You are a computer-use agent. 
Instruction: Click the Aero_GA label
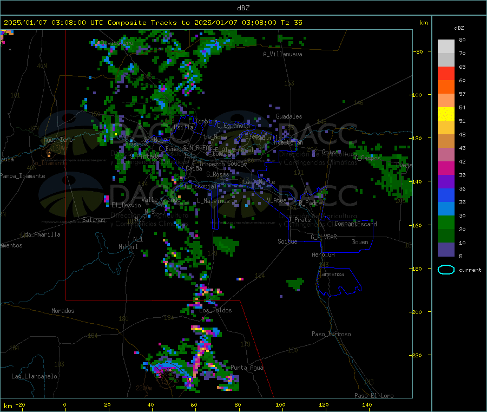click(x=323, y=254)
